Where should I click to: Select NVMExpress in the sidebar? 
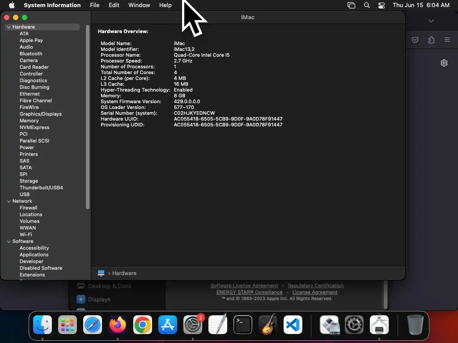click(x=34, y=127)
